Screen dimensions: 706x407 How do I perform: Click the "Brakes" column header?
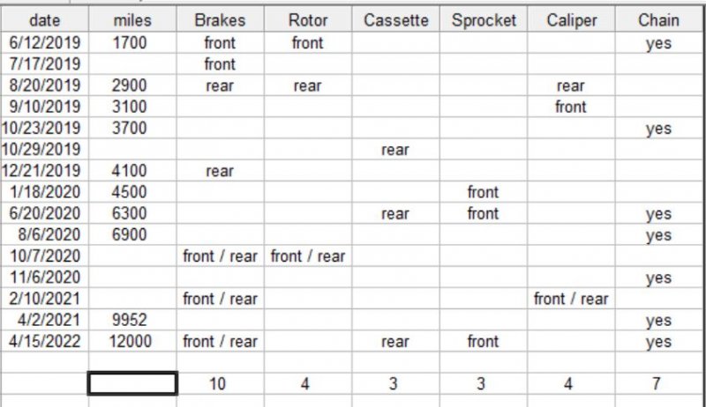[220, 20]
